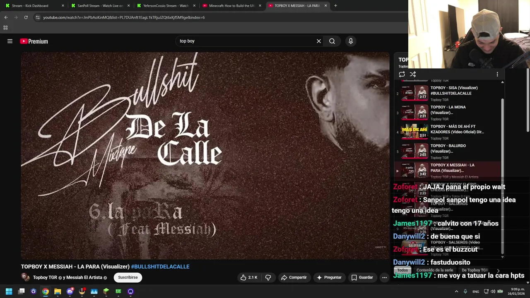Select the Todos filter chip
The width and height of the screenshot is (530, 298).
coord(402,270)
